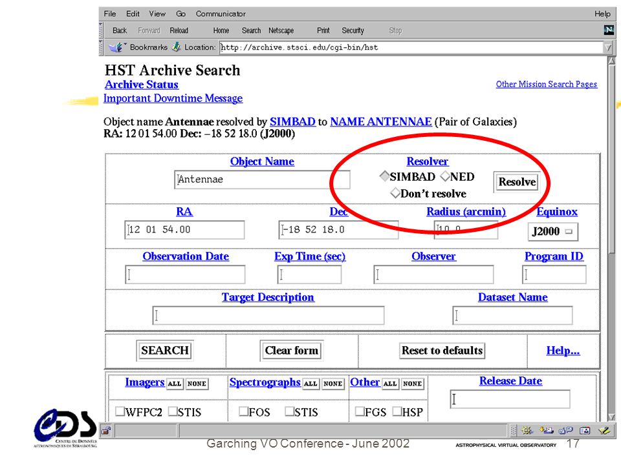The width and height of the screenshot is (621, 465).
Task: Click the ALL button next to Other
Action: tap(389, 384)
